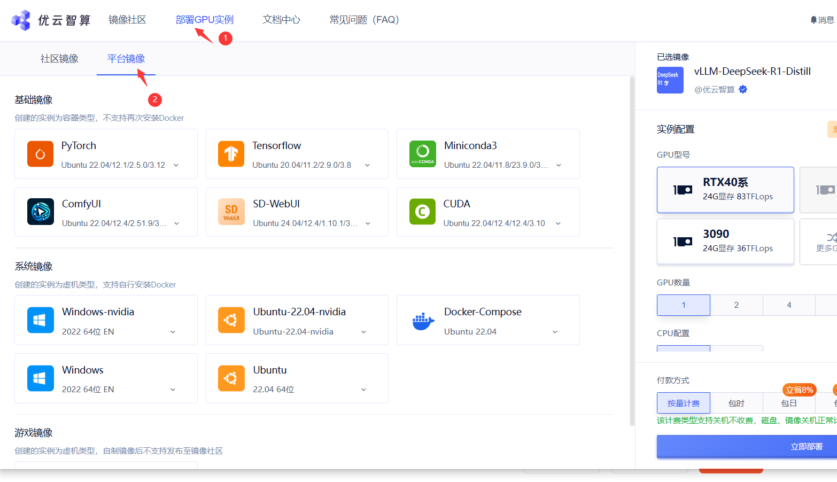Click the 消息 notification bell icon
This screenshot has width=837, height=482.
[813, 20]
